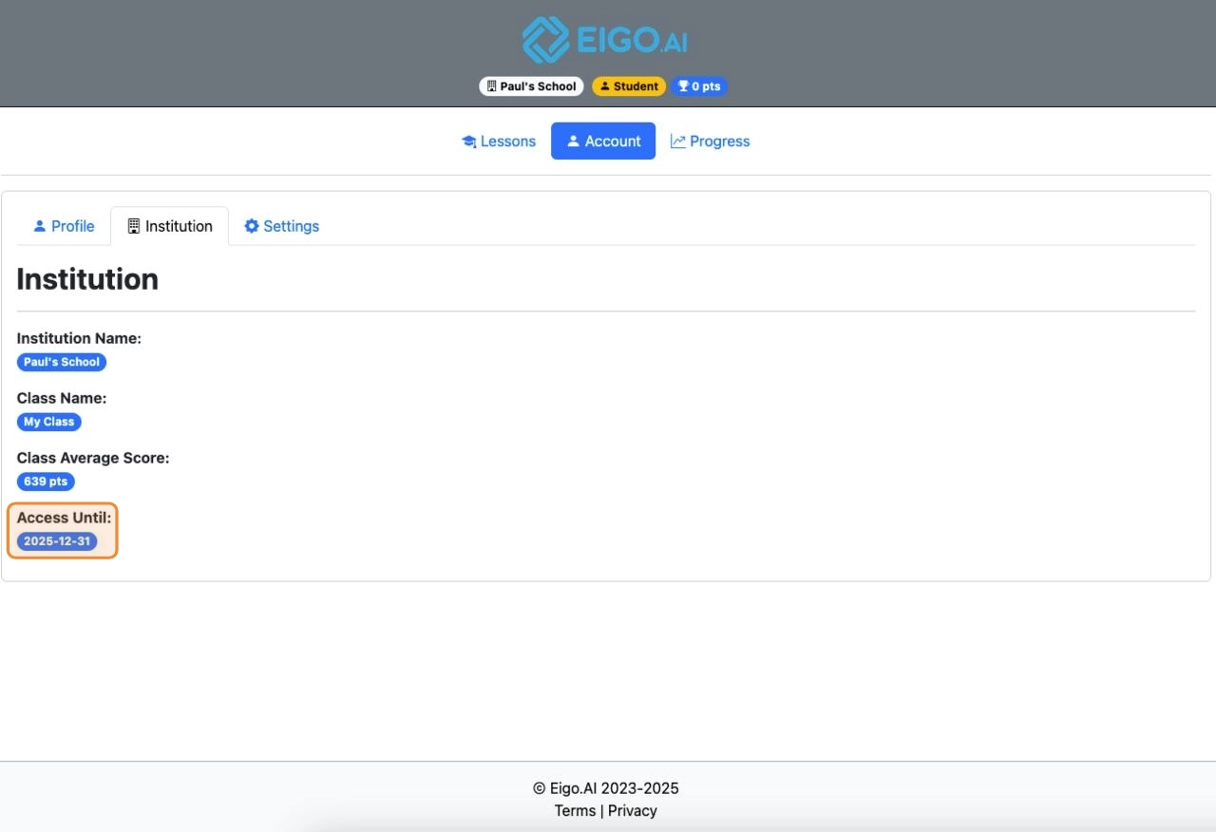Click the My Class badge
The height and width of the screenshot is (832, 1216).
pos(49,422)
